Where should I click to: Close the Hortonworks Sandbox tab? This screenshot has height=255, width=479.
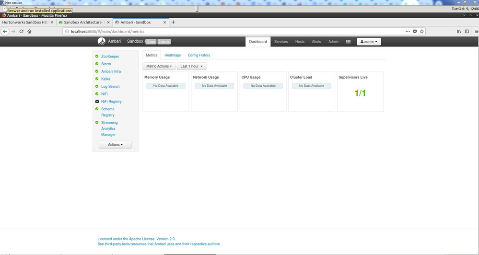point(52,23)
